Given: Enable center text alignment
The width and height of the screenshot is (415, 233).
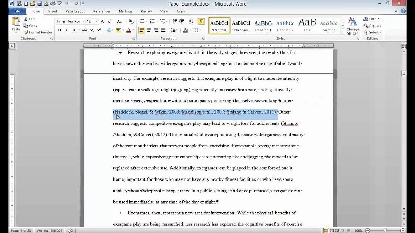Looking at the screenshot, I should click(148, 30).
